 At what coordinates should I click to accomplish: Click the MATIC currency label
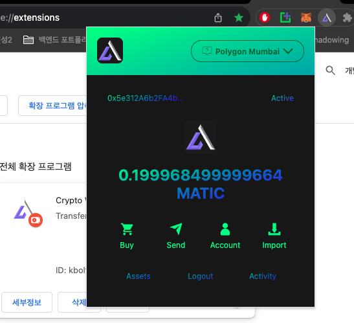(x=201, y=194)
